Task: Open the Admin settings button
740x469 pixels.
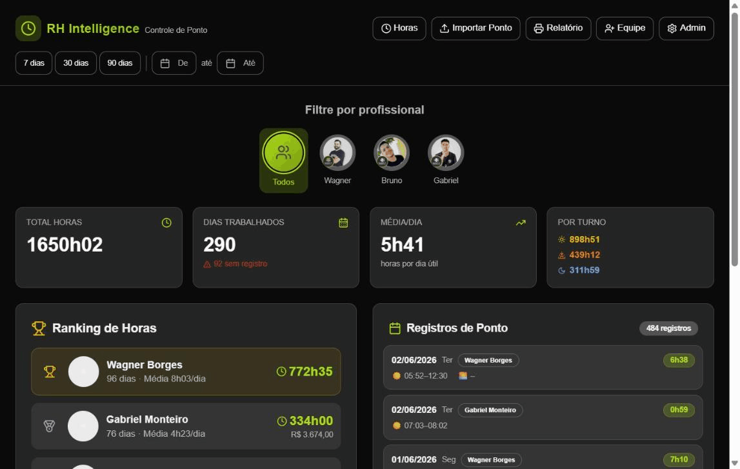Action: 686,28
